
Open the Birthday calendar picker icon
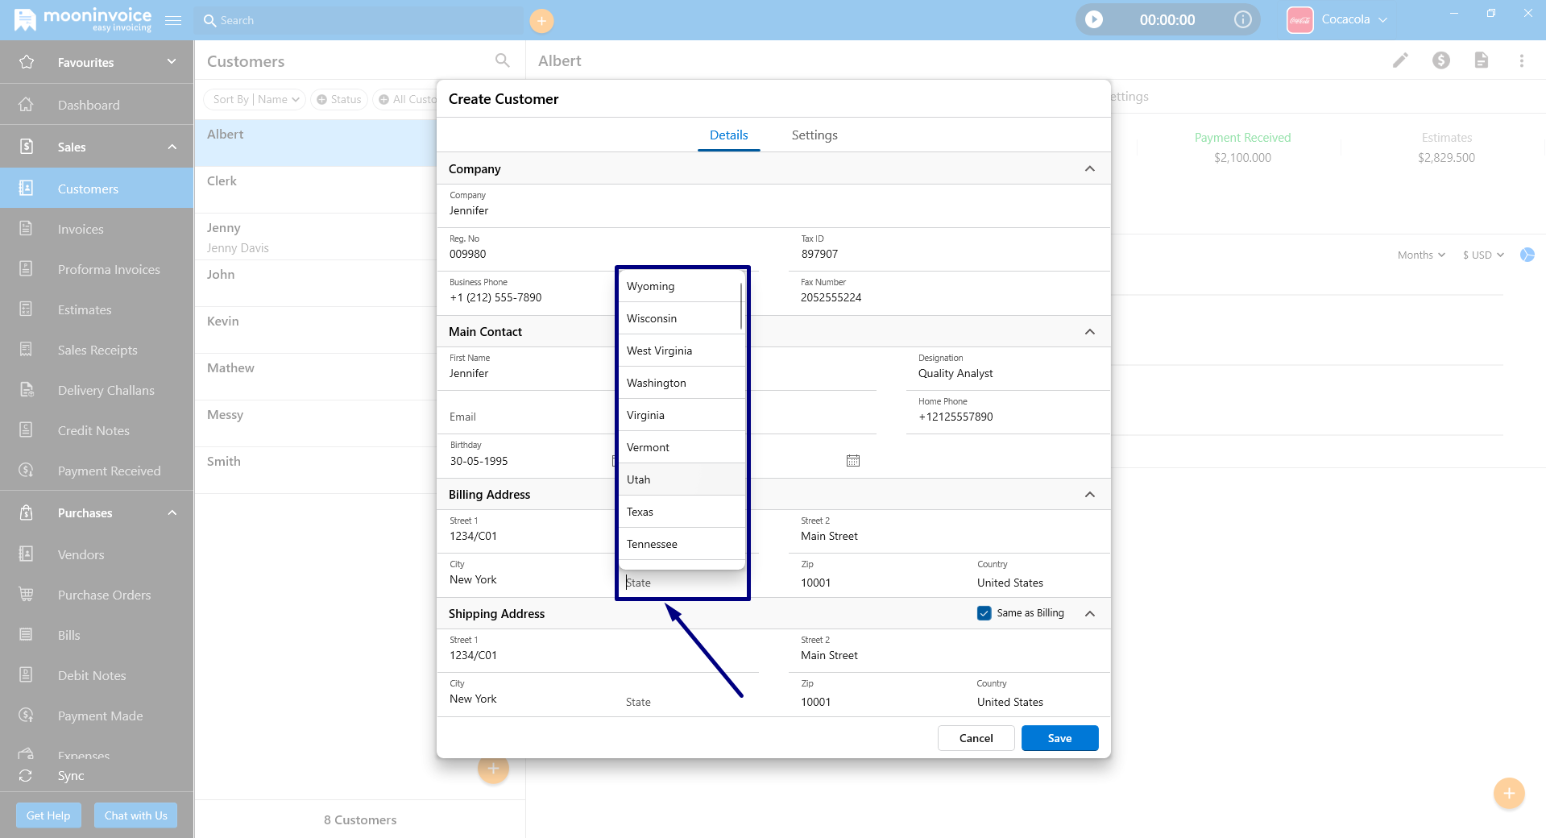click(x=853, y=461)
